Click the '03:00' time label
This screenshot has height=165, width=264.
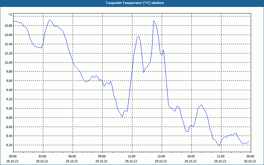[x=43, y=156]
